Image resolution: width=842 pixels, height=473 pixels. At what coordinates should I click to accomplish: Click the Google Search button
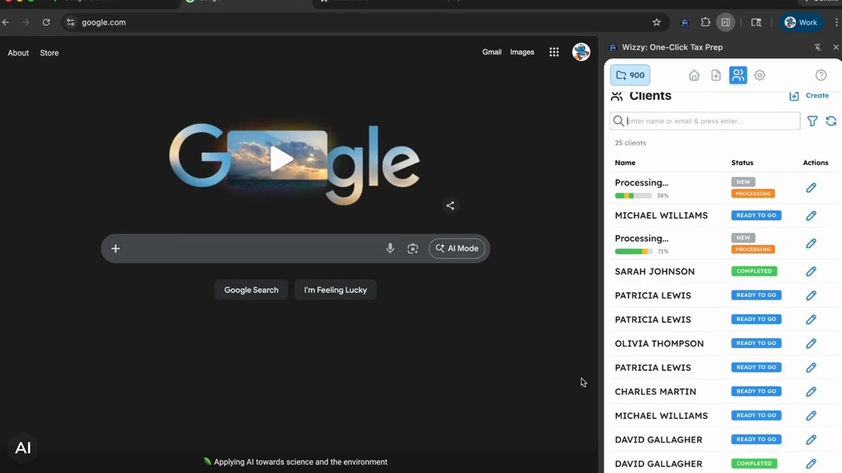(251, 290)
